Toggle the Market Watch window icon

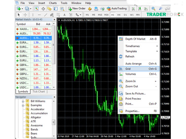click(x=37, y=9)
